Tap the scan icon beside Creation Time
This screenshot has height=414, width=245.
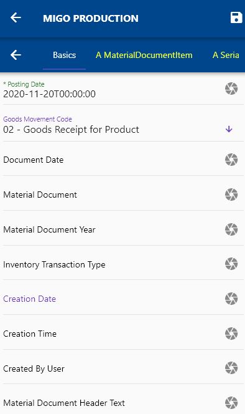pyautogui.click(x=231, y=333)
